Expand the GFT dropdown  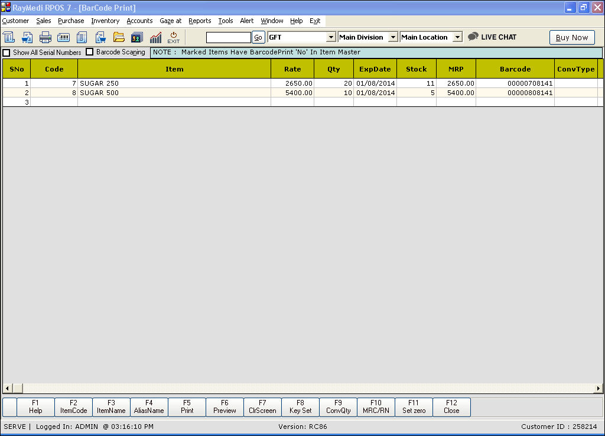(x=331, y=37)
